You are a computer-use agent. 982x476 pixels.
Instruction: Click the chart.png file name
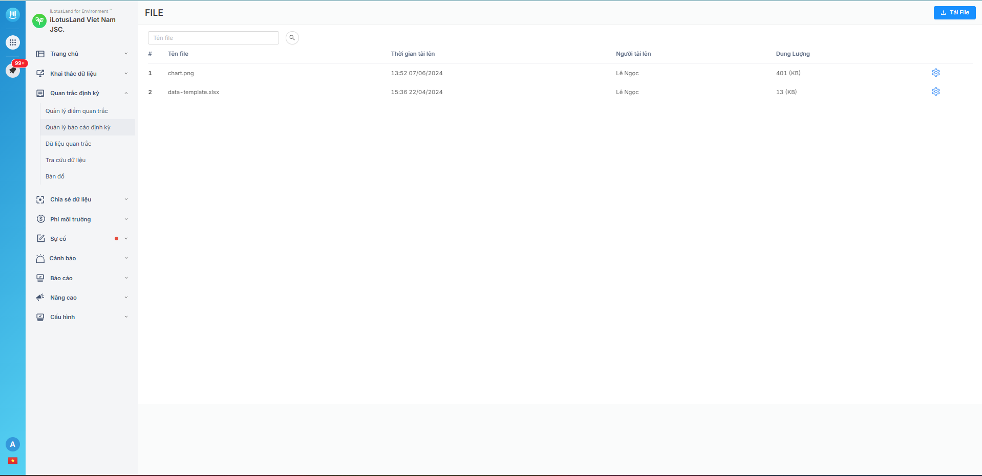181,73
